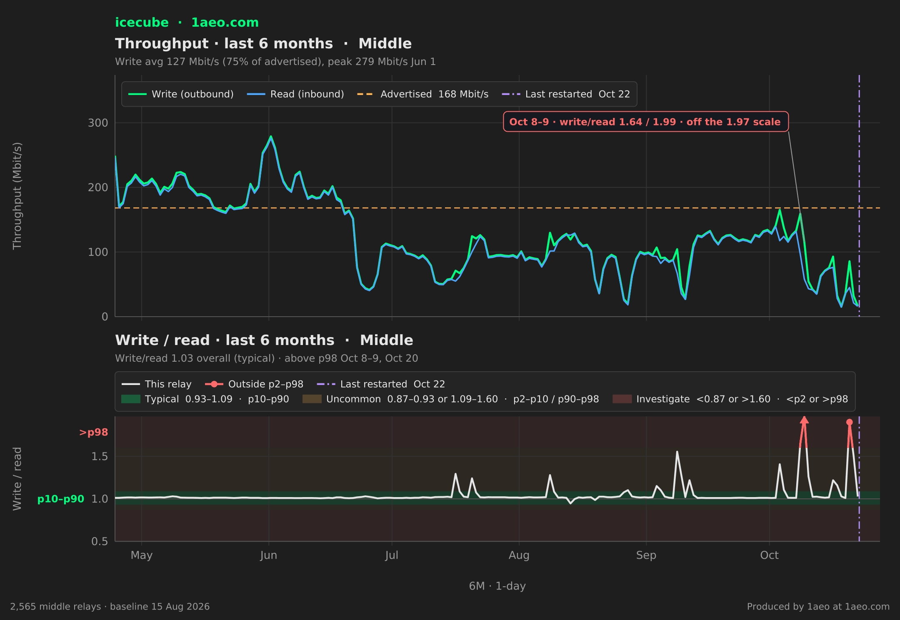
Task: Click the Write avg 127 Mbit/s subtitle
Action: click(x=275, y=62)
